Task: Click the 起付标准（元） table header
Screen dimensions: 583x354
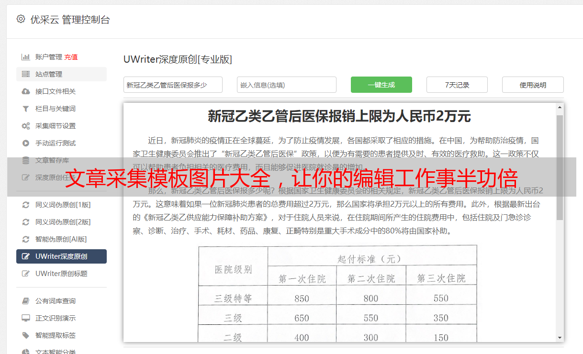Action: 369,259
